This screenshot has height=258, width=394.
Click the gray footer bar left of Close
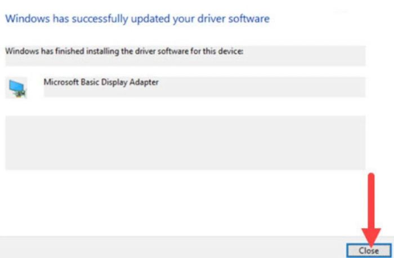click(173, 247)
